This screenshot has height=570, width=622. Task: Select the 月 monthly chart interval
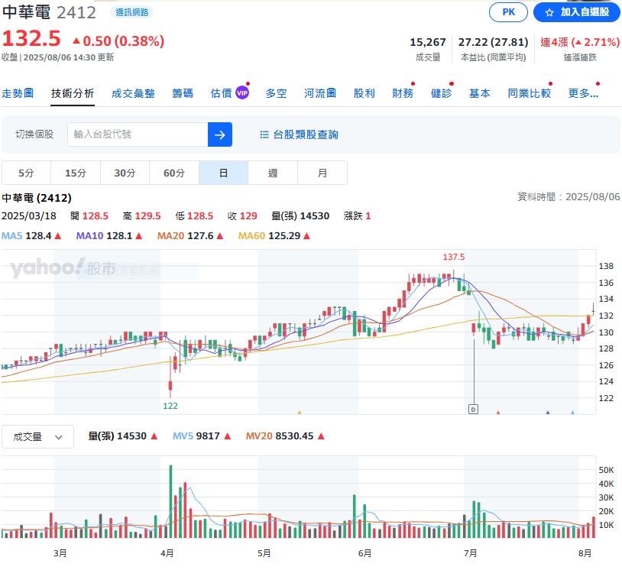(322, 173)
